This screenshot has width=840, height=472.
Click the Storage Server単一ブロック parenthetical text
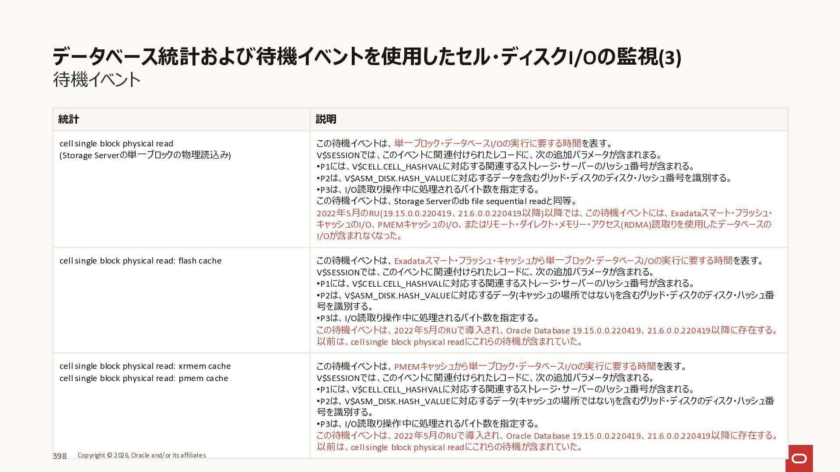145,155
